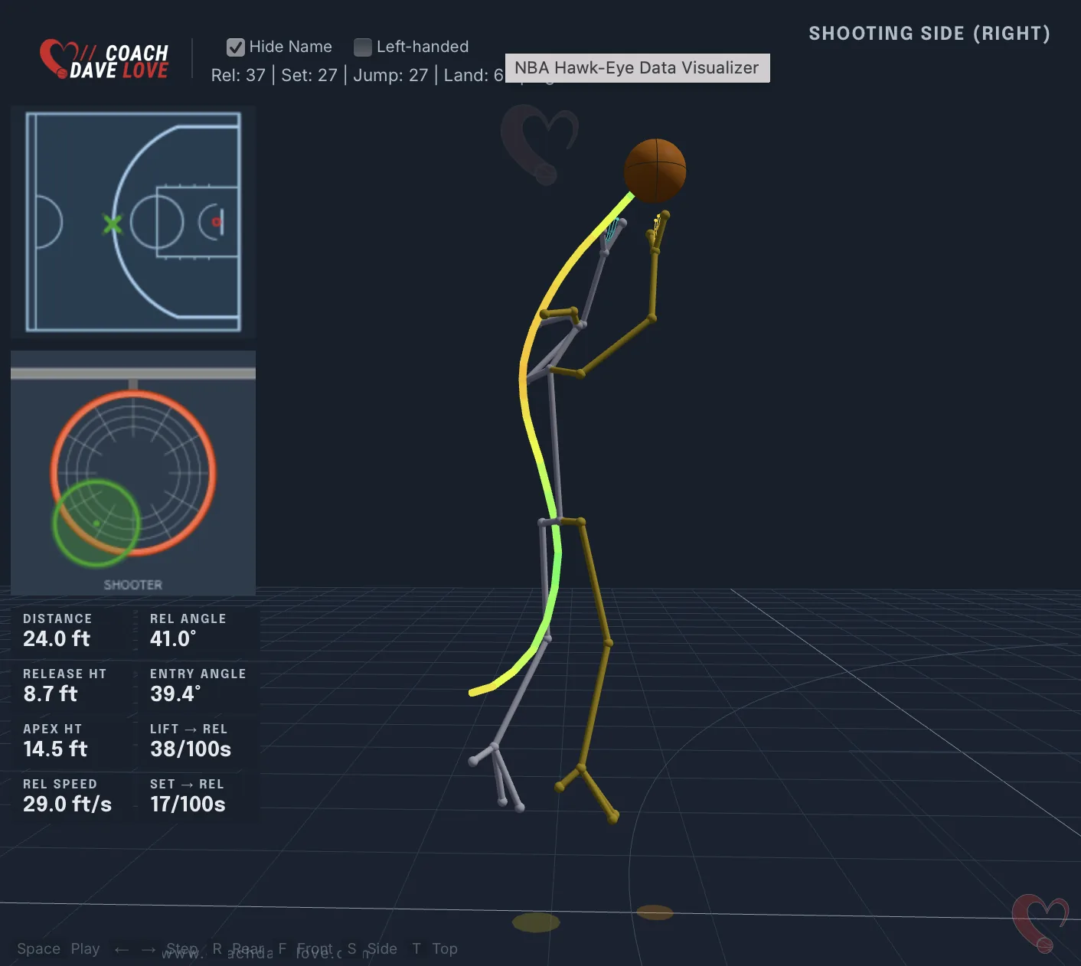Screen dimensions: 1081x966
Task: Jump to the Rel: 37 frame marker
Action: tap(238, 75)
